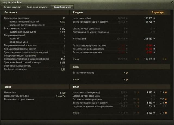The height and width of the screenshot is (125, 174).
Task: Click red repair cost value −7 540
Action: 149,45
